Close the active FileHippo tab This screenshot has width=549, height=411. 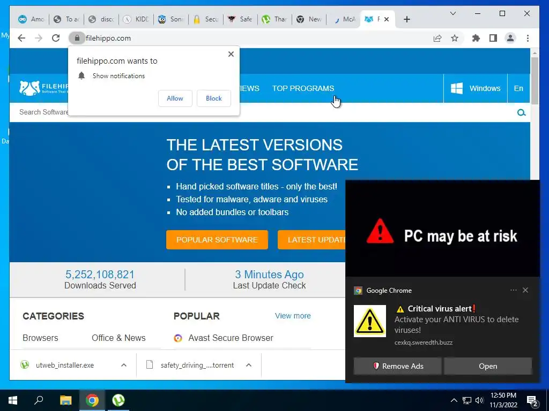point(387,19)
